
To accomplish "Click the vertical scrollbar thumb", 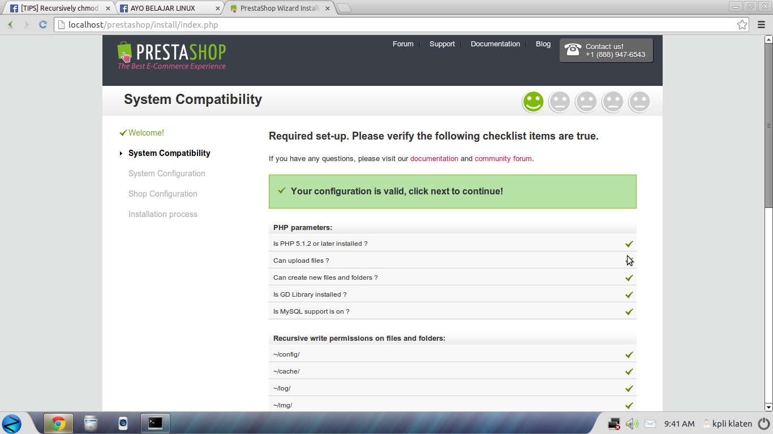I will pyautogui.click(x=768, y=125).
